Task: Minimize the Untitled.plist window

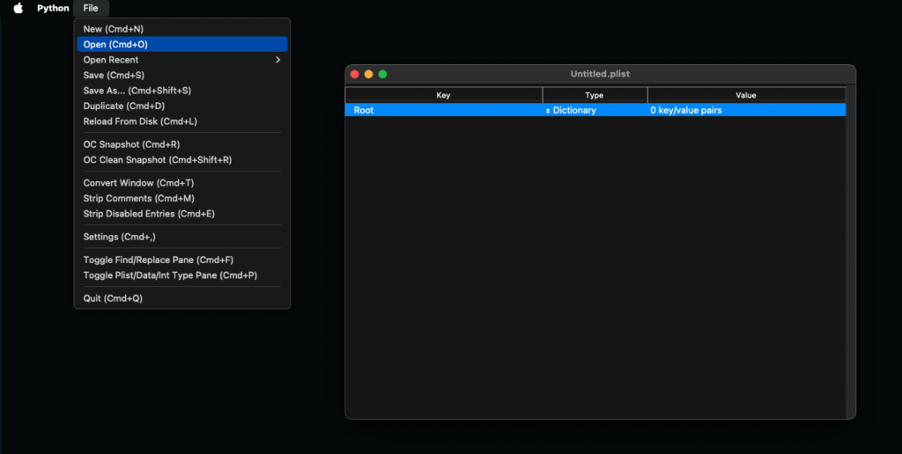Action: pyautogui.click(x=369, y=74)
